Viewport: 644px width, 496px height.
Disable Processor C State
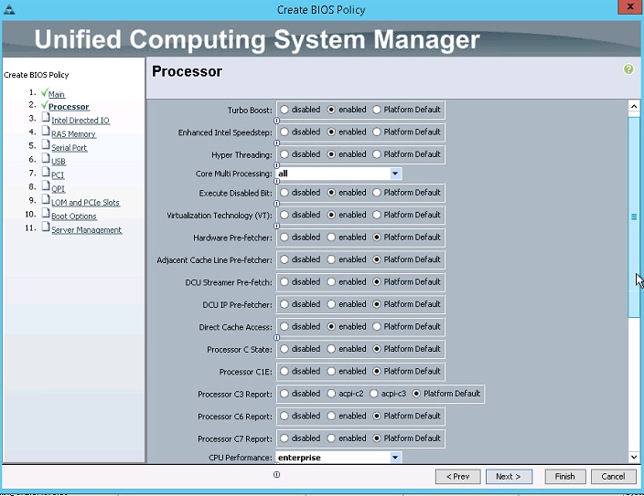coord(284,349)
